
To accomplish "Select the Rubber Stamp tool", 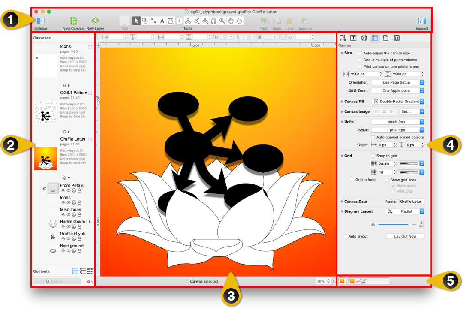I will pyautogui.click(x=205, y=21).
